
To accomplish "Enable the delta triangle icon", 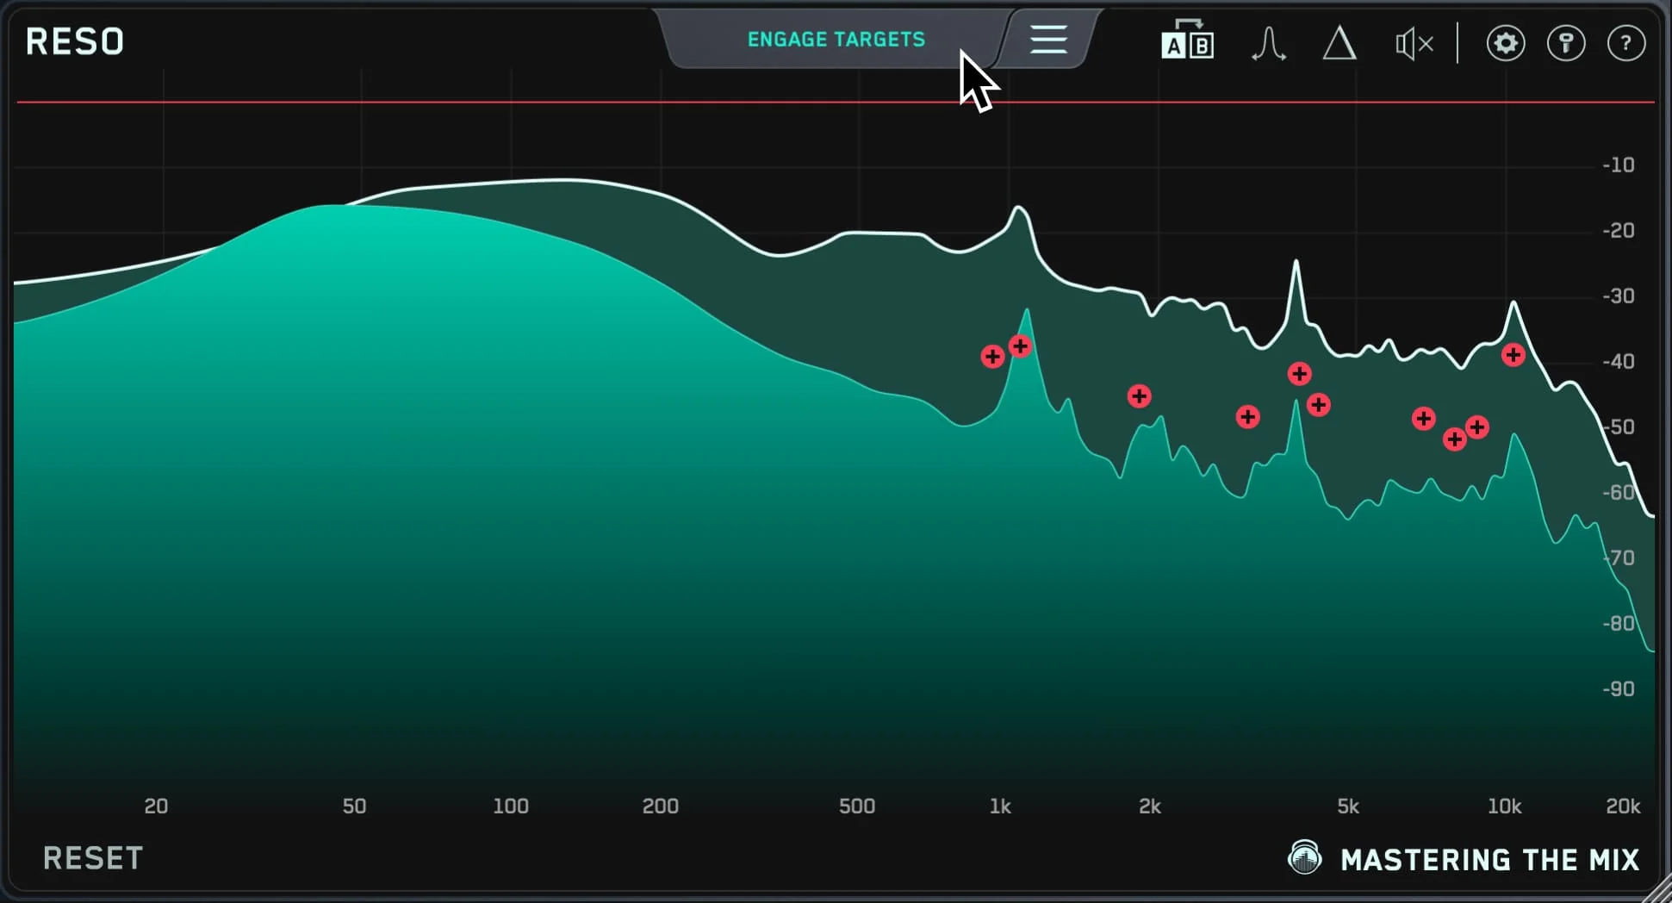I will tap(1339, 43).
